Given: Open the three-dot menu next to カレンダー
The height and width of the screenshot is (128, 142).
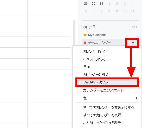Looking at the screenshot, I should (x=134, y=27).
